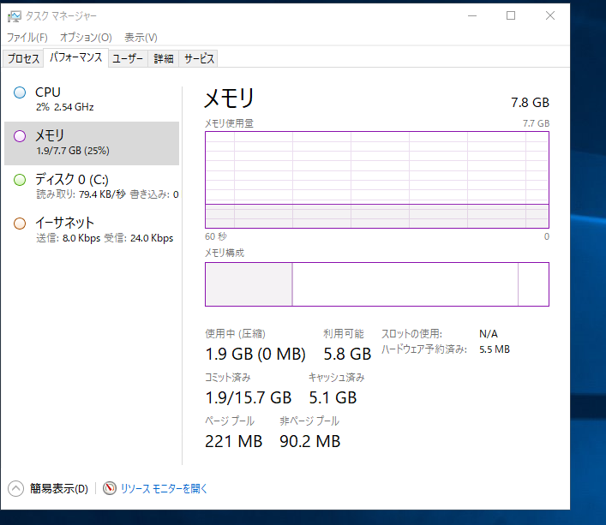
Task: Select the CPU 2% 2.54 GHz entry
Action: pos(92,99)
